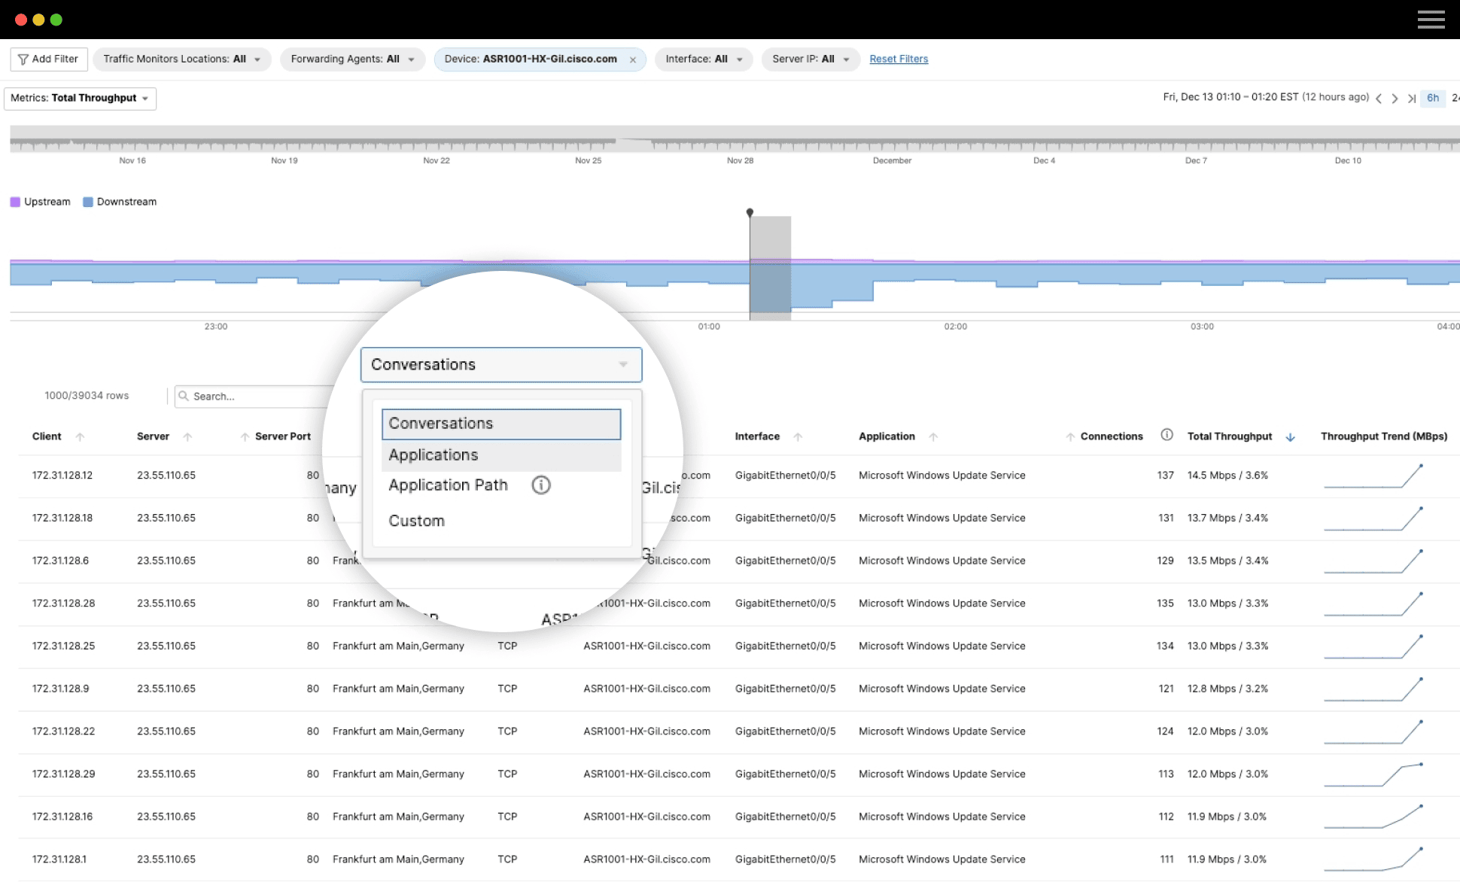Toggle the Downstream legend item
This screenshot has width=1460, height=882.
119,201
